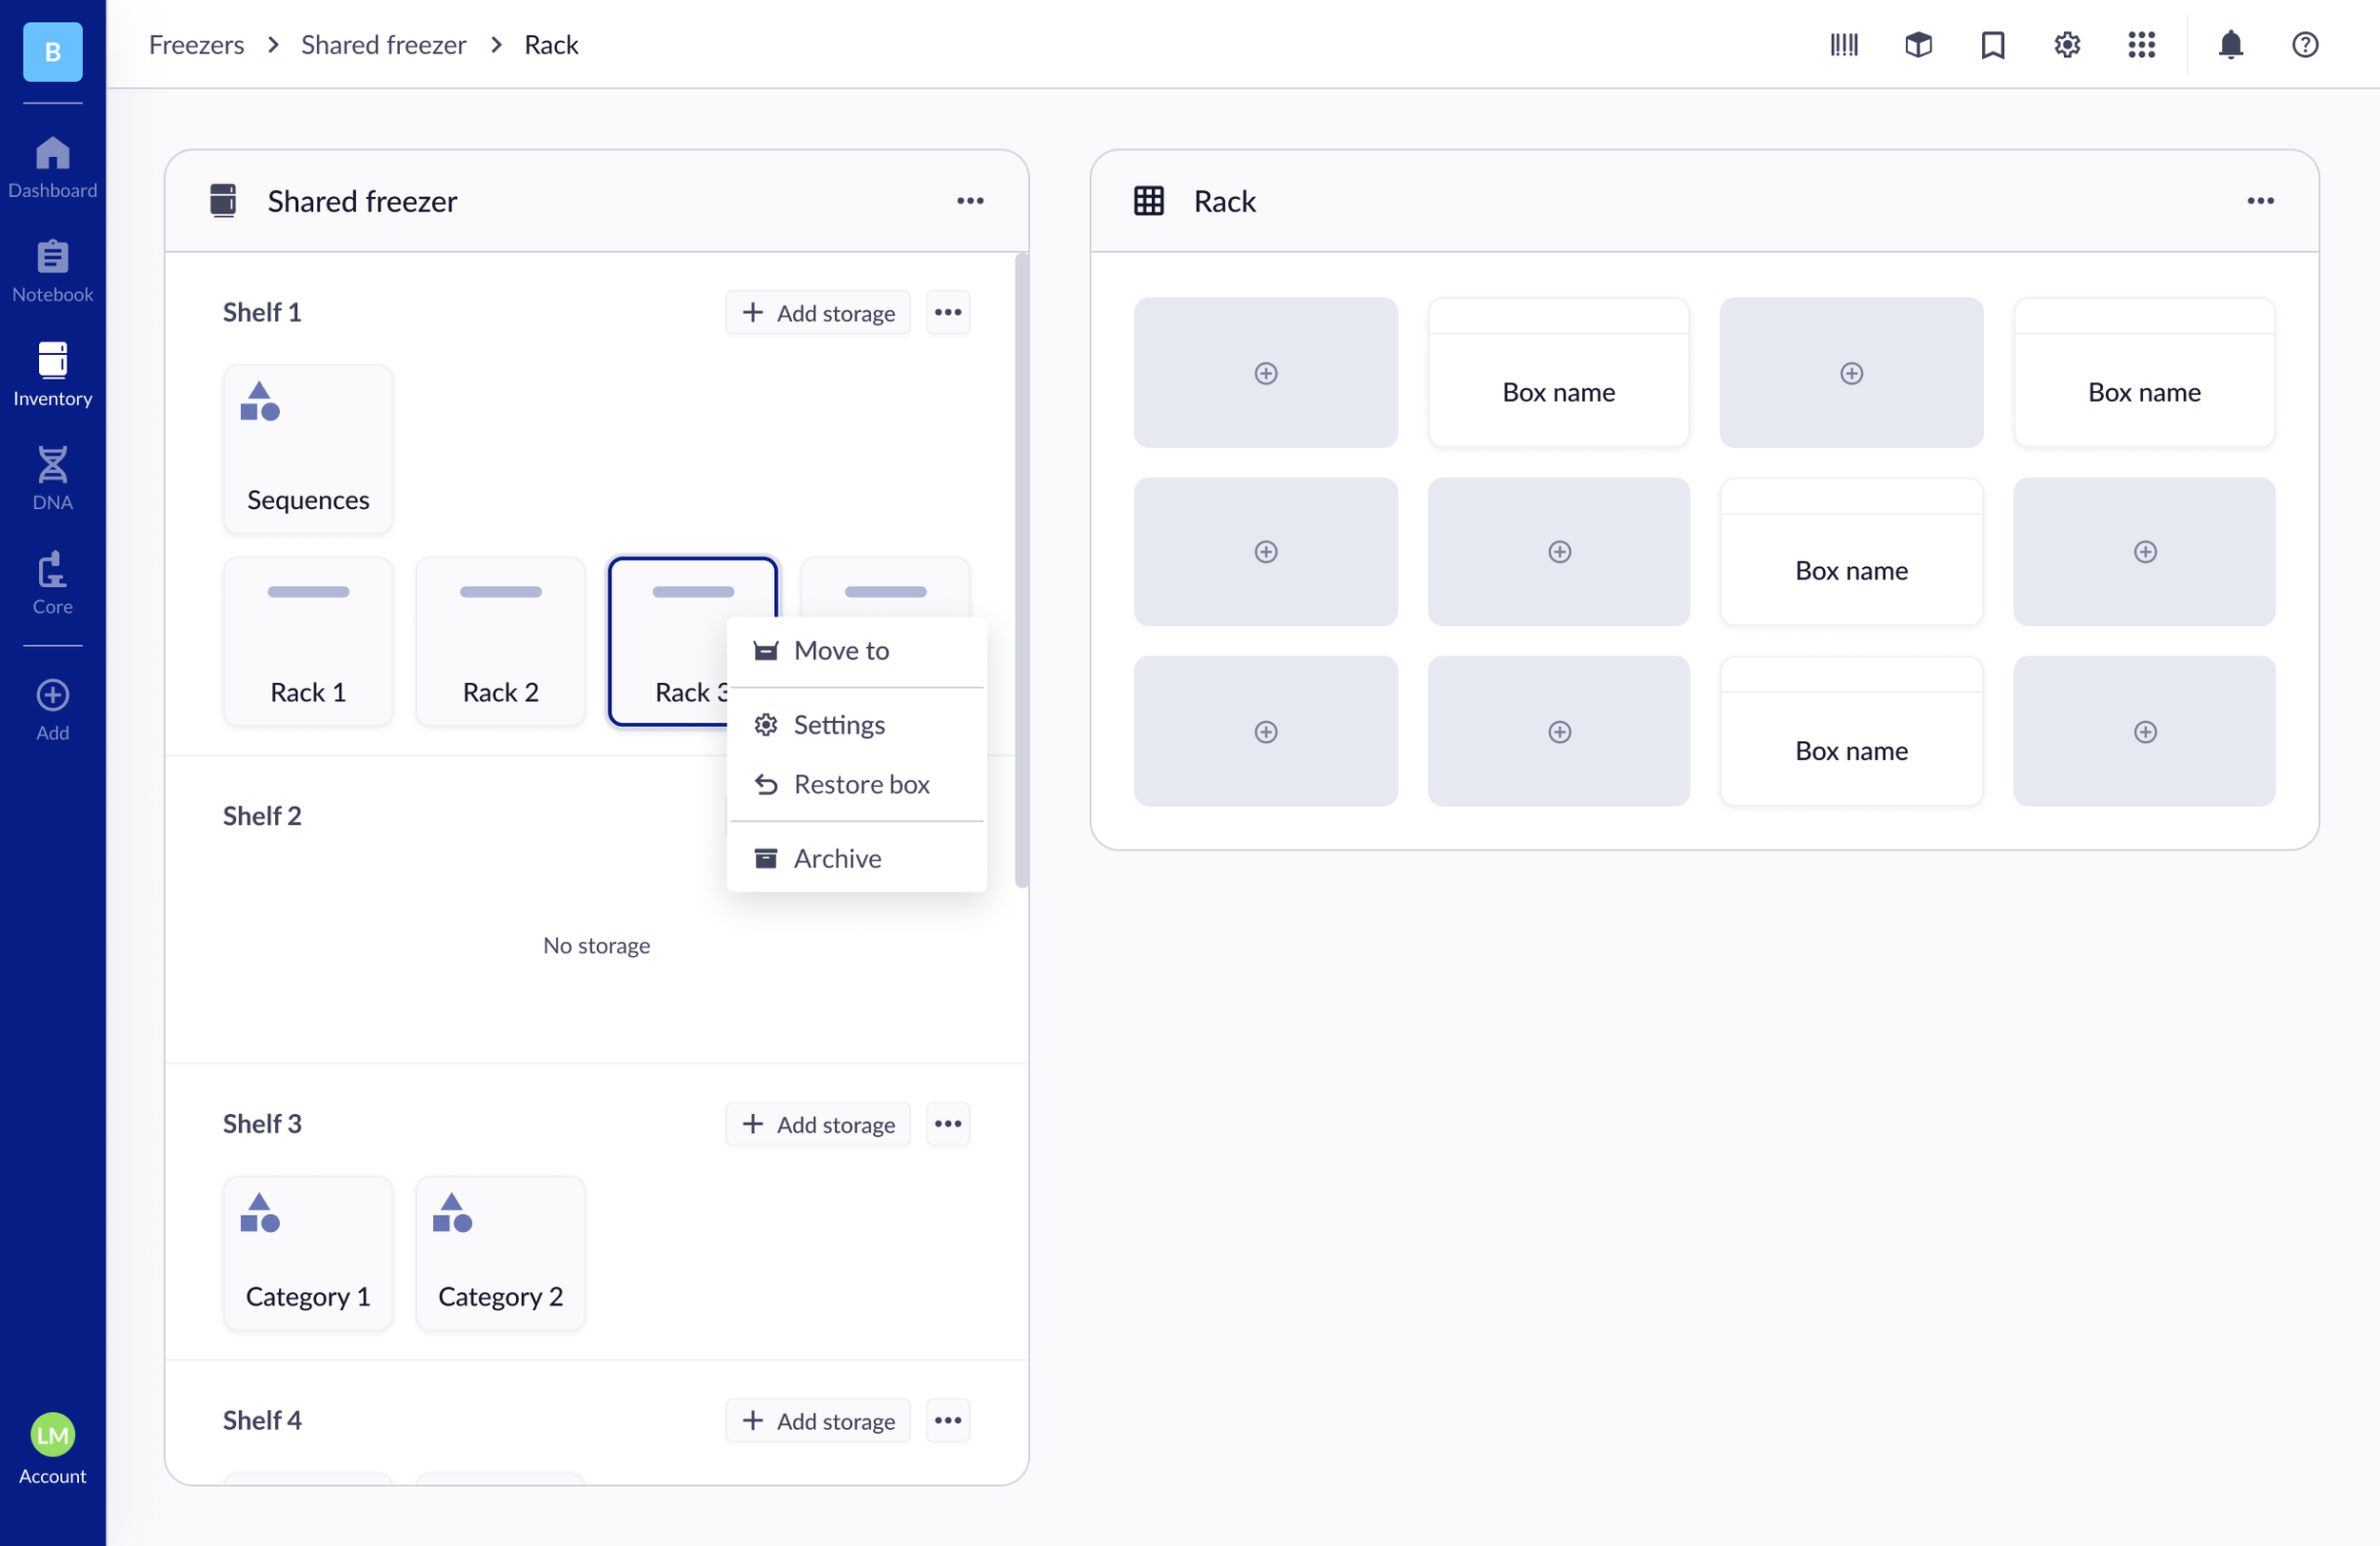The width and height of the screenshot is (2380, 1546).
Task: Open the Shared freezer ellipsis options menu
Action: click(970, 200)
